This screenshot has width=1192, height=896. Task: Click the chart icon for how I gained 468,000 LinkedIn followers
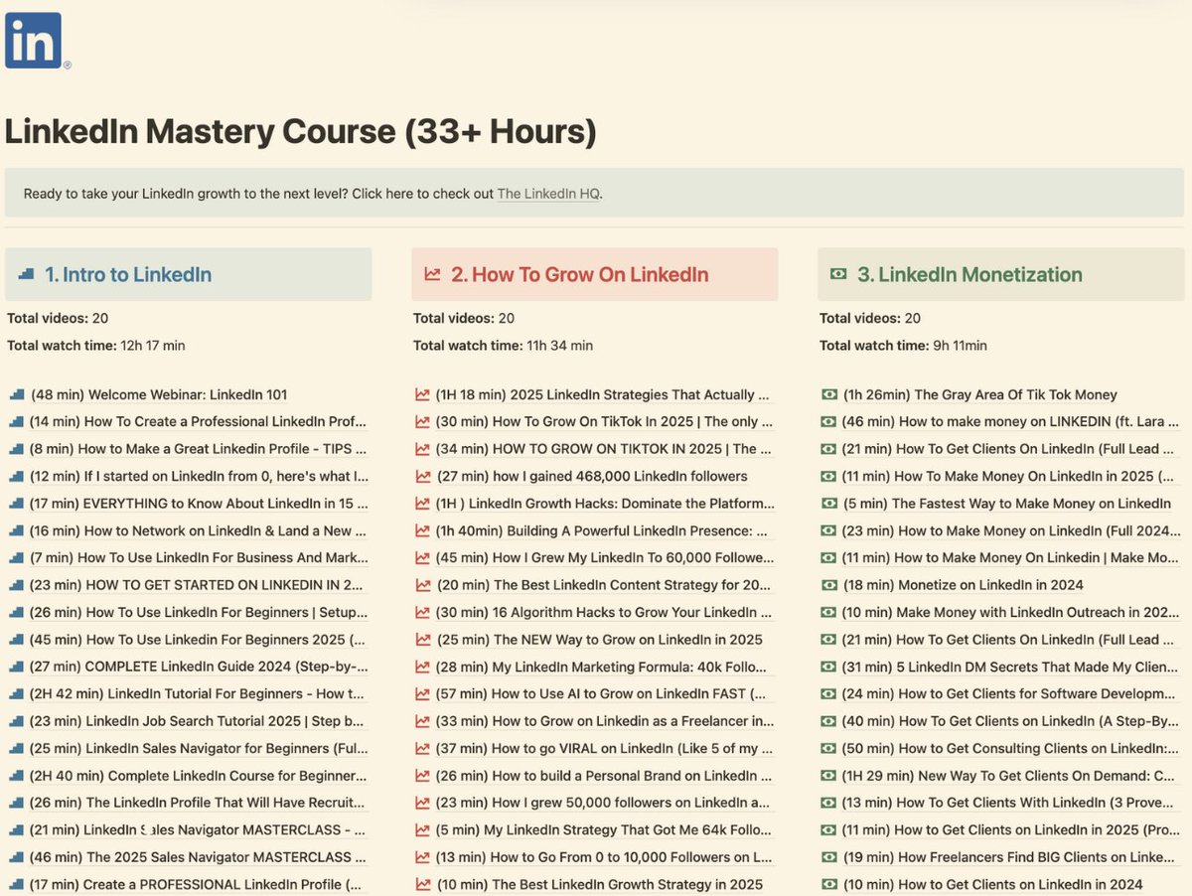coord(422,476)
